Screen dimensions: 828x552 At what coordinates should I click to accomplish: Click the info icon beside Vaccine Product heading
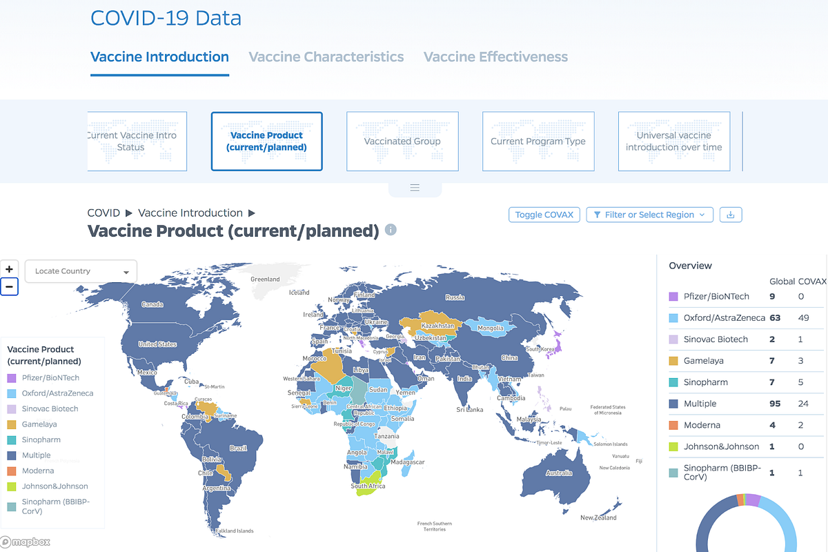pos(391,230)
